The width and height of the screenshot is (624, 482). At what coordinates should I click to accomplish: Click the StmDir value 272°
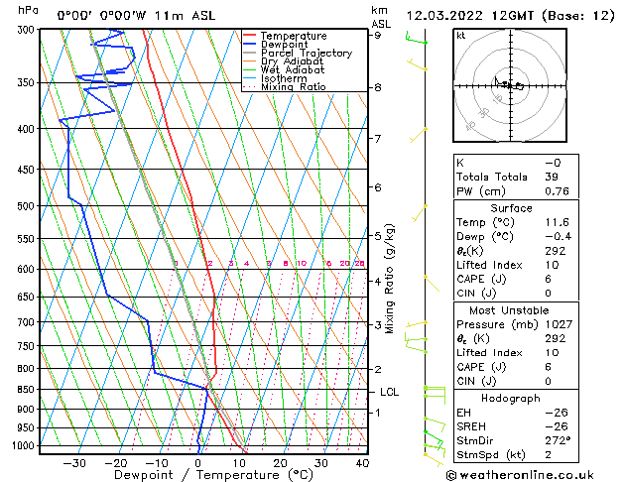(558, 440)
